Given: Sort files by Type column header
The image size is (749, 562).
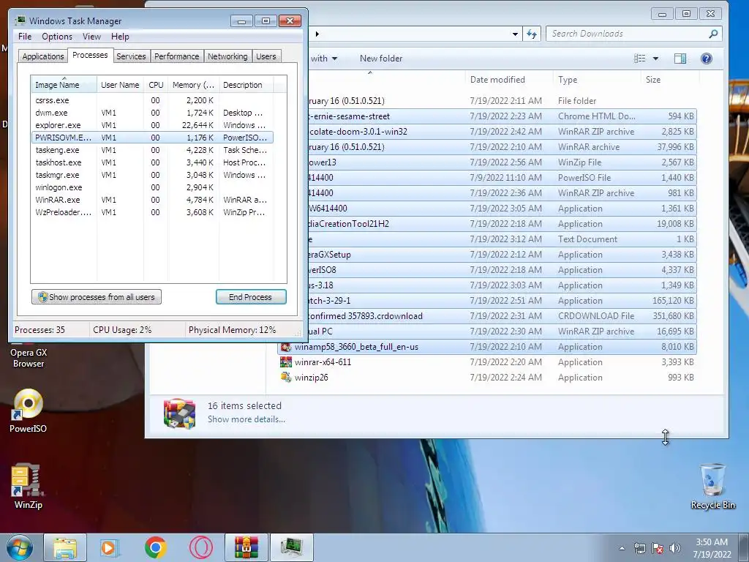Looking at the screenshot, I should coord(597,80).
